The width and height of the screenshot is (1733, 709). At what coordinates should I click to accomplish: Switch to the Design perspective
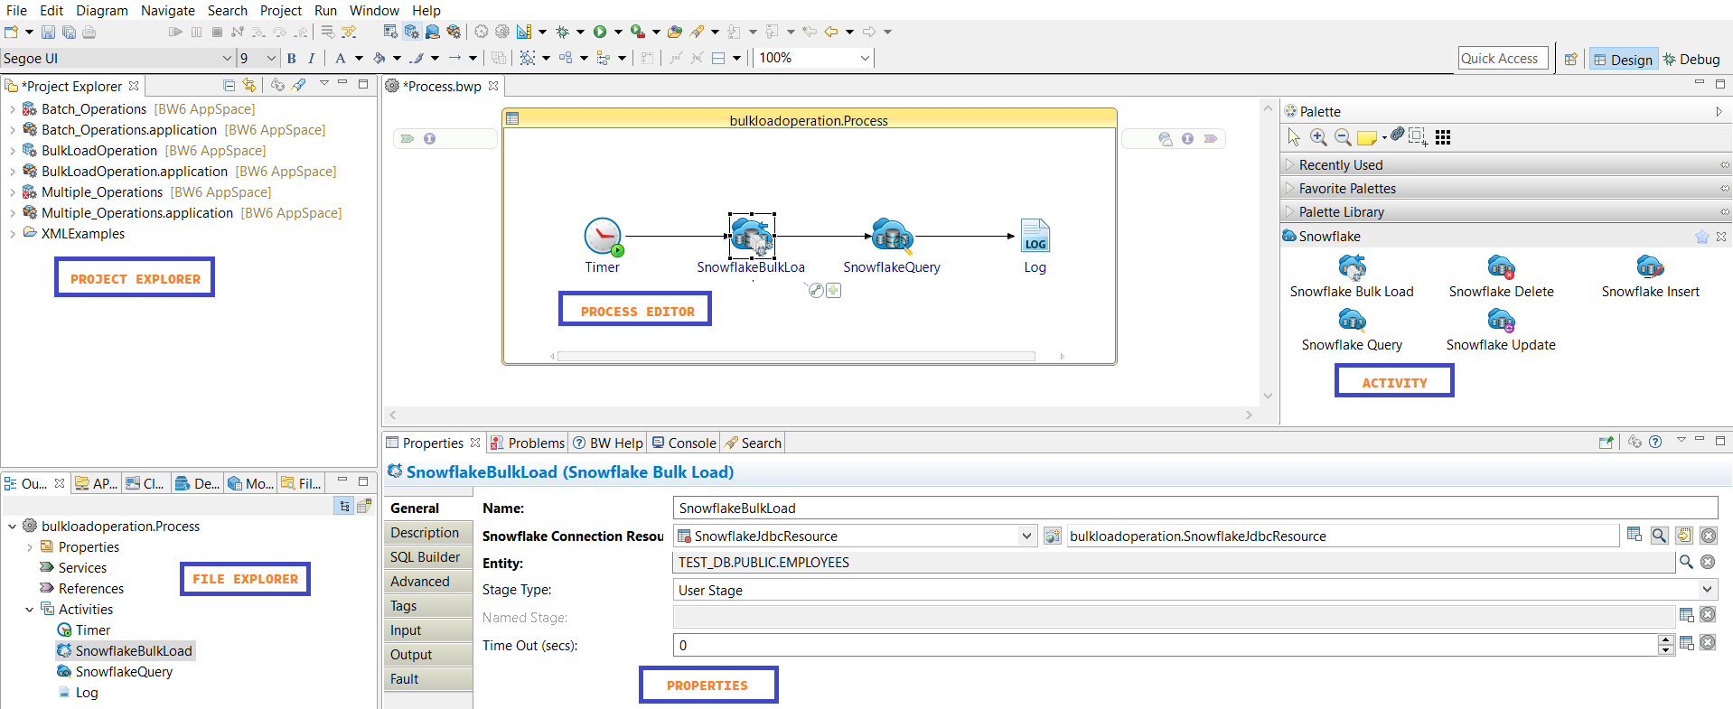pos(1623,60)
